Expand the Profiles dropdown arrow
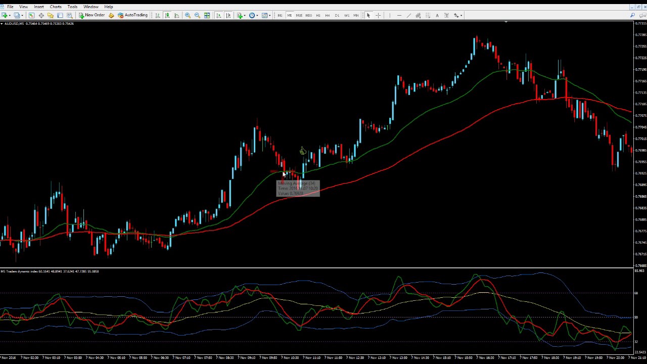Image resolution: width=647 pixels, height=364 pixels. point(22,15)
